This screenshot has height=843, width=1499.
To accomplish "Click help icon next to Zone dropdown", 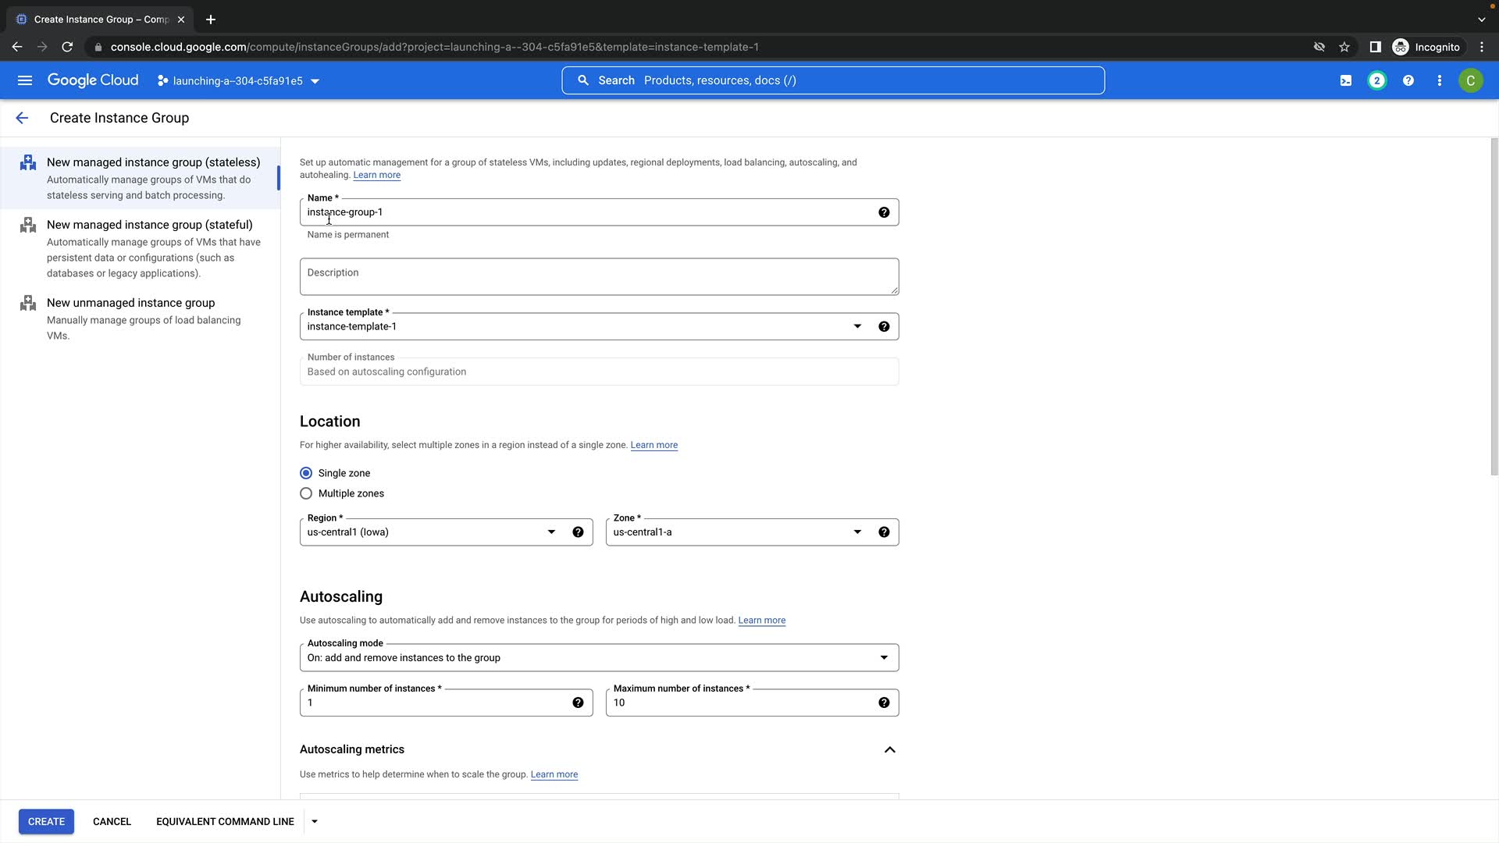I will 883,532.
